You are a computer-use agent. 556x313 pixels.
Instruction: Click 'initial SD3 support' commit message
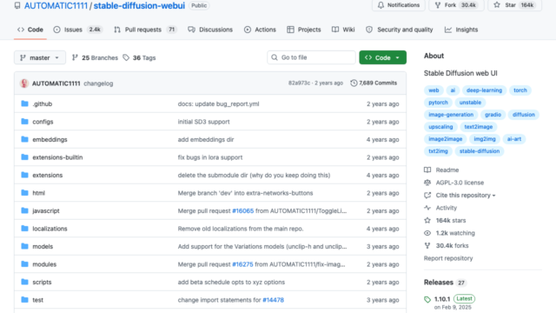pos(203,122)
